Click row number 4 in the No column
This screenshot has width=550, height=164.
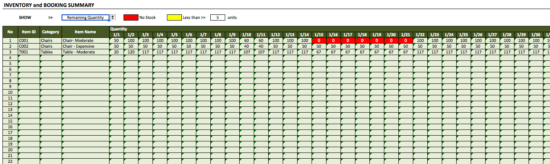[x=10, y=58]
